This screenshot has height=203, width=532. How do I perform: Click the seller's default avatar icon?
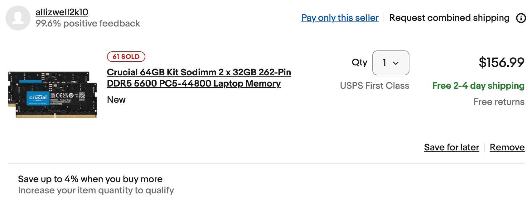(18, 18)
